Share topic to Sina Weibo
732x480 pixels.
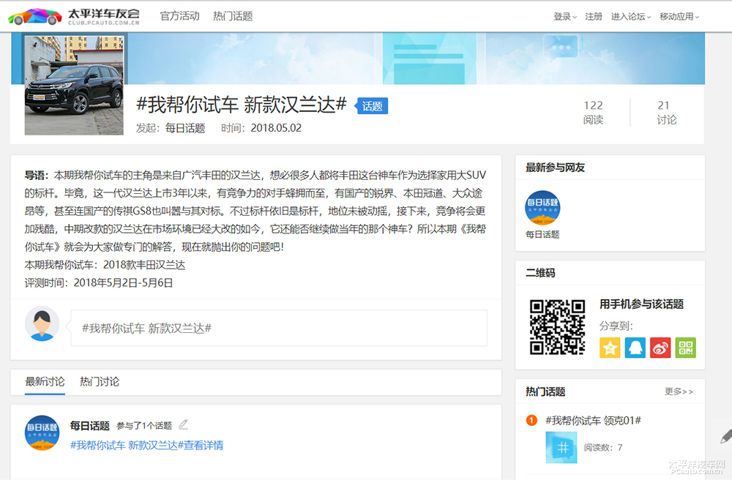[660, 348]
